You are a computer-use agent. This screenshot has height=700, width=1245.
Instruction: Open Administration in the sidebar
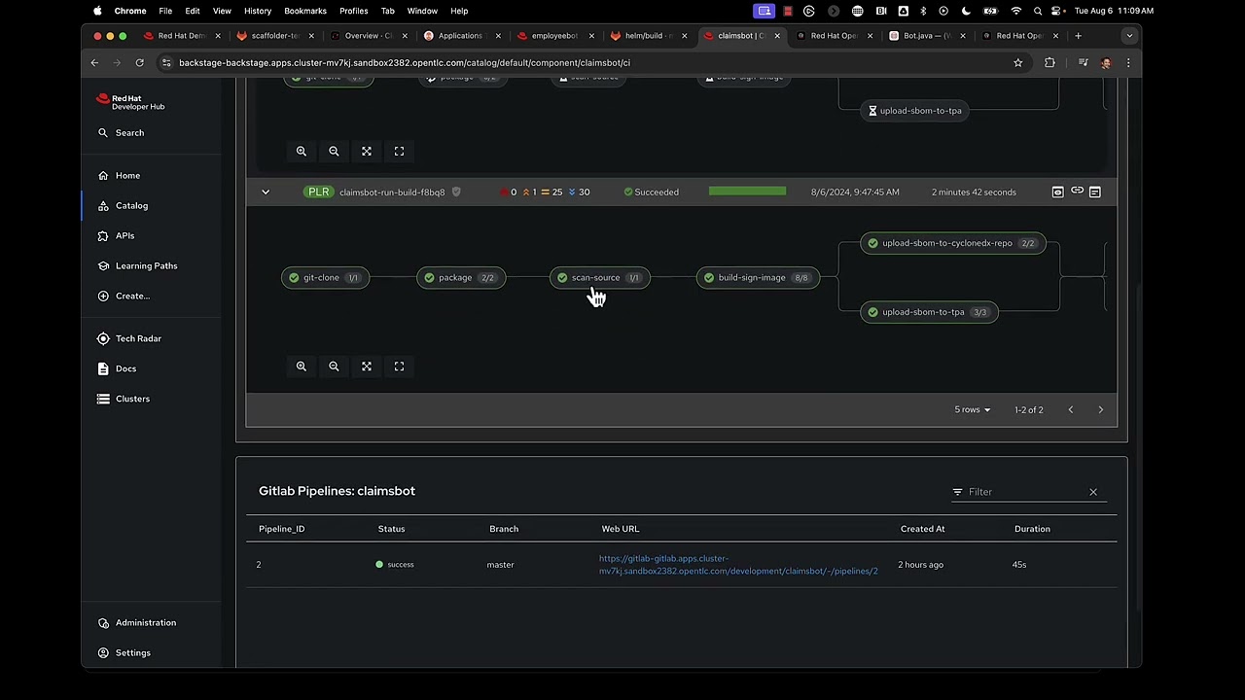[136, 622]
